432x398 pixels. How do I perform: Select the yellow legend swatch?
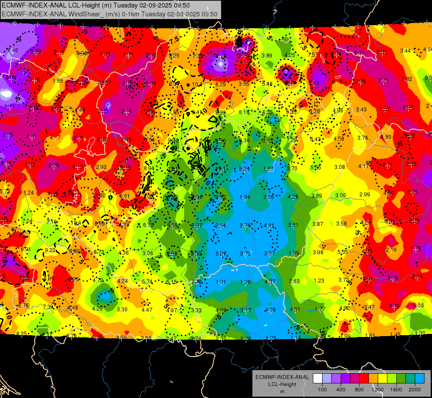coord(383,379)
